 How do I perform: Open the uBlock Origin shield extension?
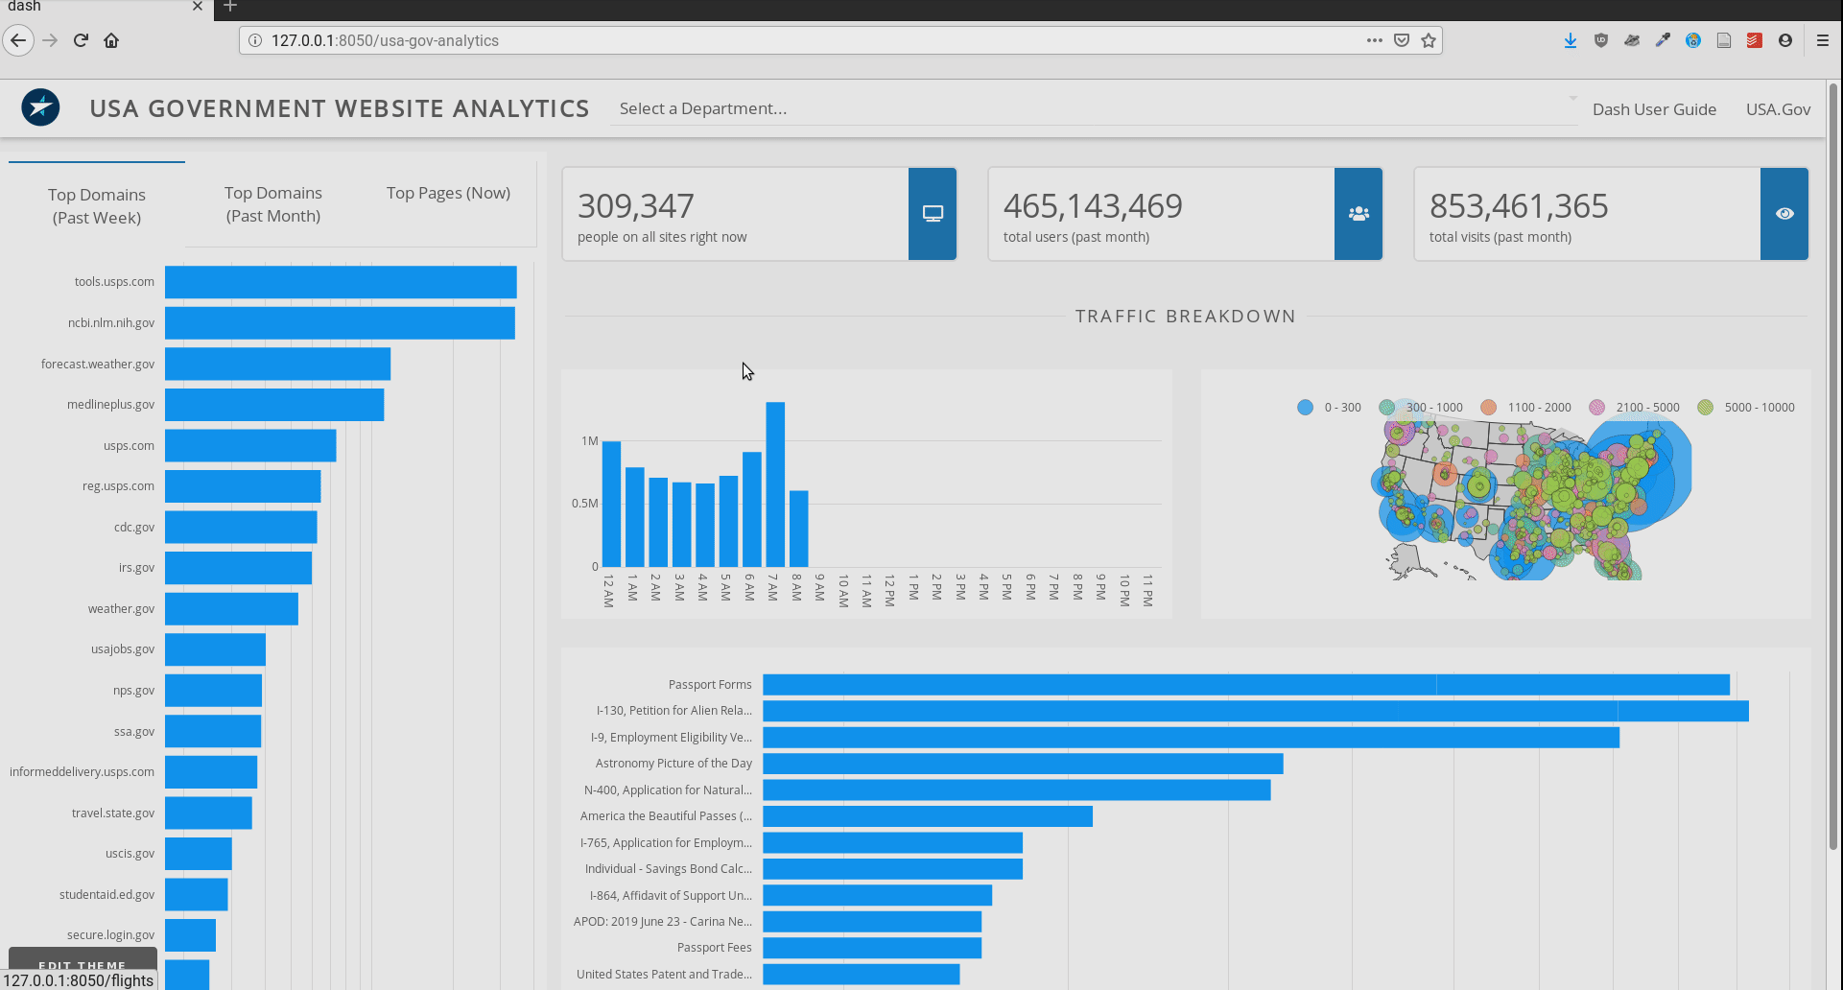pyautogui.click(x=1601, y=40)
